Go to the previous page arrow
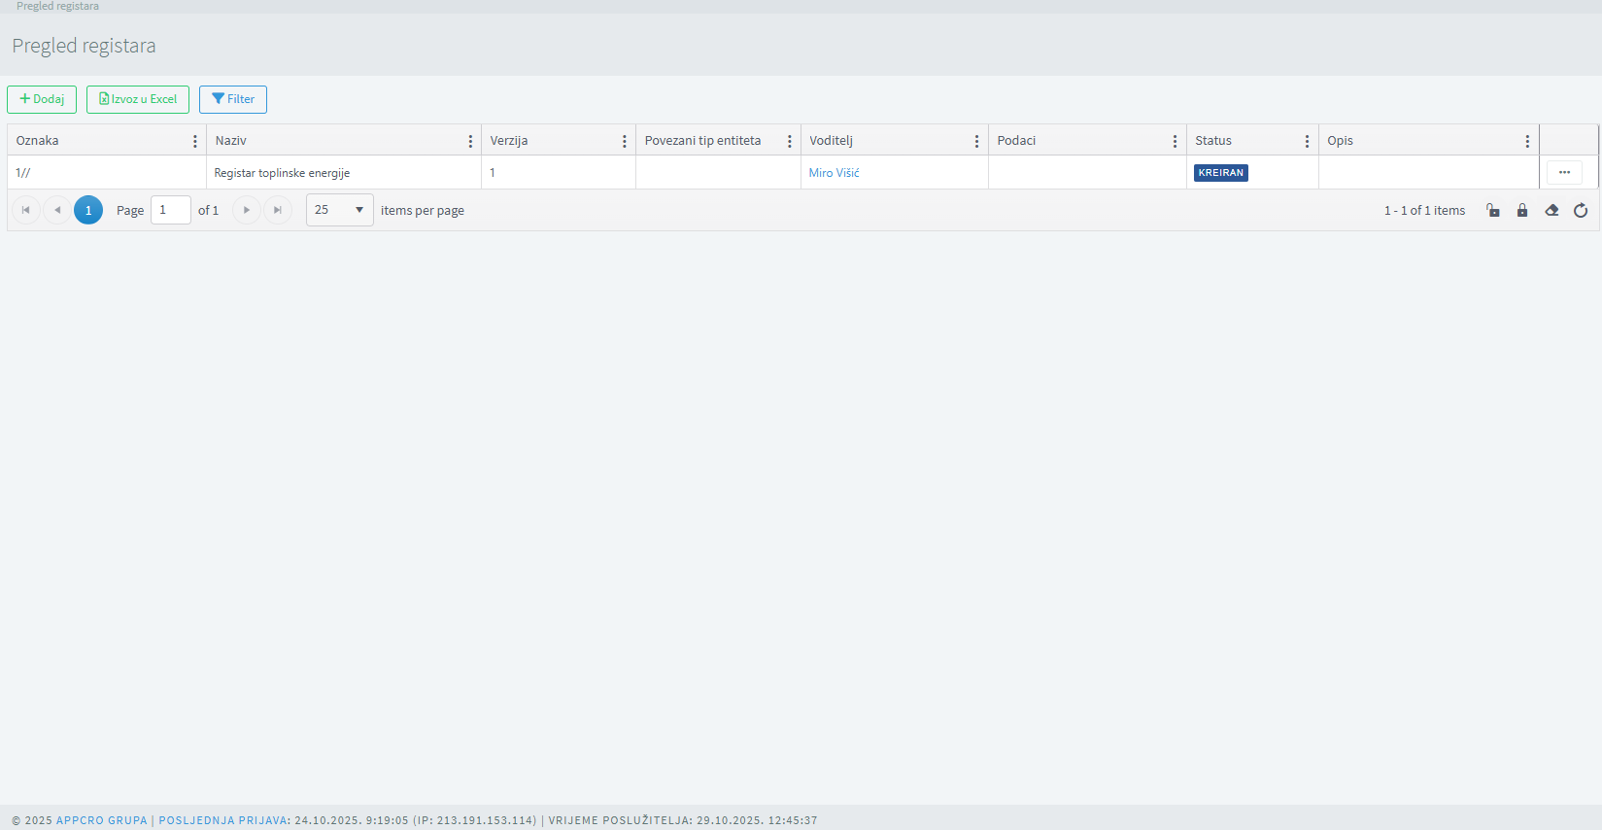This screenshot has height=830, width=1602. [57, 210]
